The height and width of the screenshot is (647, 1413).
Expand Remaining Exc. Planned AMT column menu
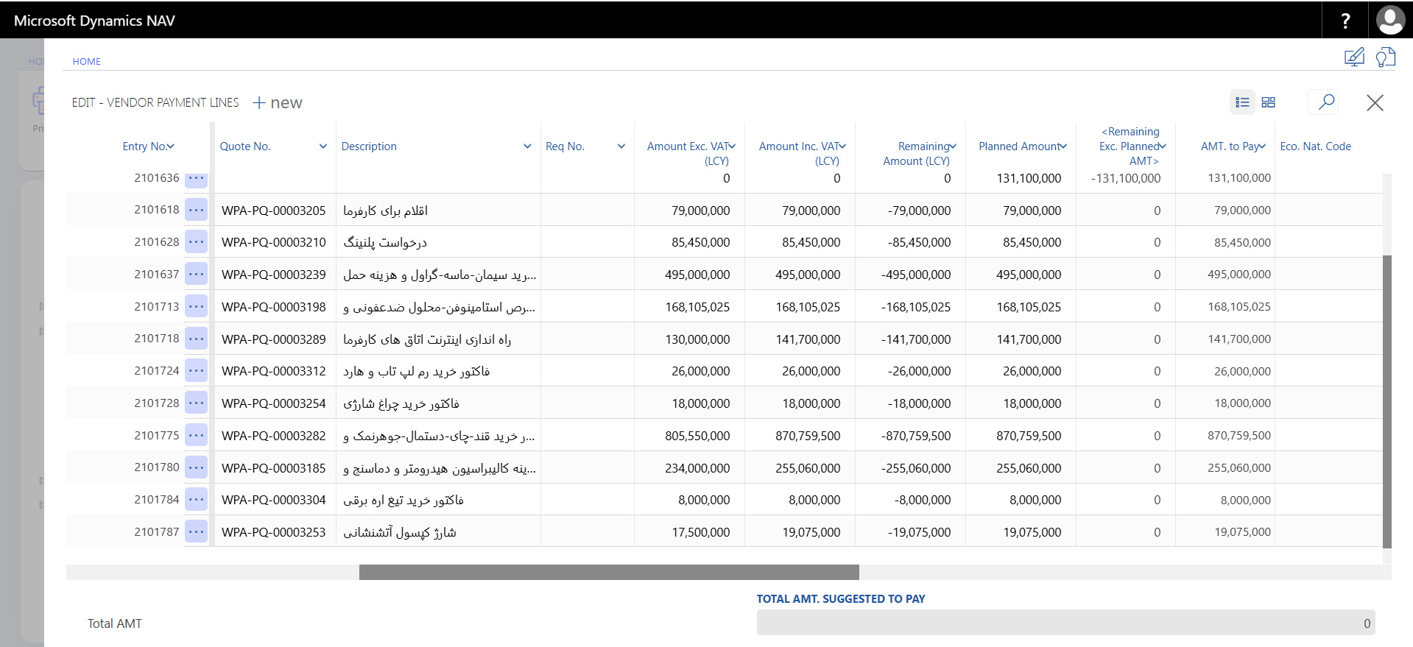[1163, 146]
